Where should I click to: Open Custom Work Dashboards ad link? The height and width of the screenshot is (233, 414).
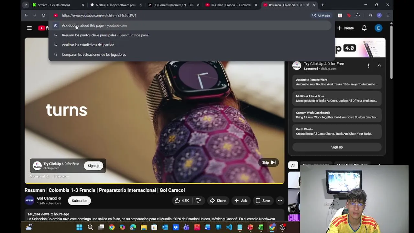(337, 115)
